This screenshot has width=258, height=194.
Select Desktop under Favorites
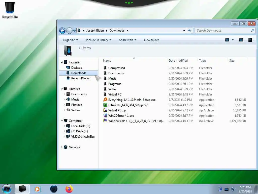pos(77,68)
